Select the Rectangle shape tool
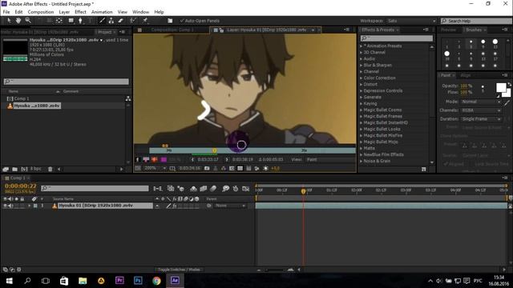Image resolution: width=513 pixels, height=288 pixels. tap(71, 21)
